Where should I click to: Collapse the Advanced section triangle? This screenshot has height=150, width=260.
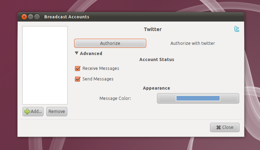76,53
